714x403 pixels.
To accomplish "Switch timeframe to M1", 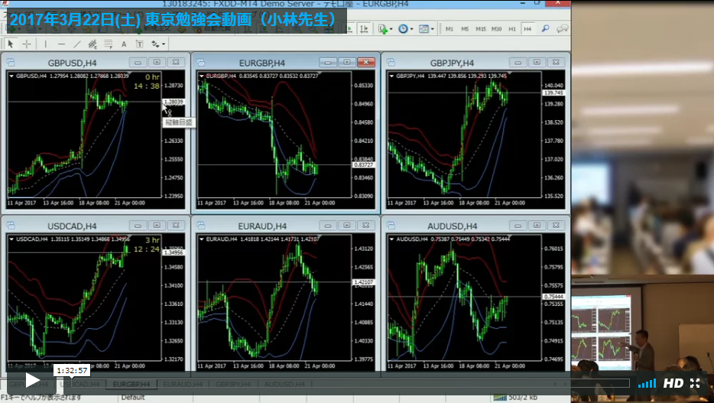I will [449, 29].
